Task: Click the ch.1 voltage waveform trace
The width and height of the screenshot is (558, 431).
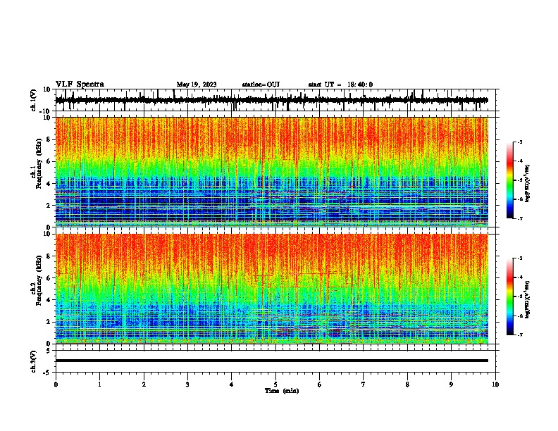Action: point(271,100)
